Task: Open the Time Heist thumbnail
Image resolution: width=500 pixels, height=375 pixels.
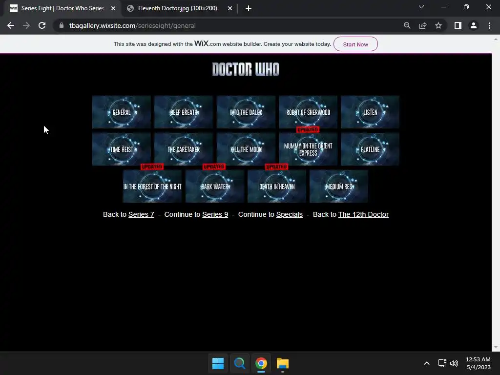Action: [x=122, y=149]
